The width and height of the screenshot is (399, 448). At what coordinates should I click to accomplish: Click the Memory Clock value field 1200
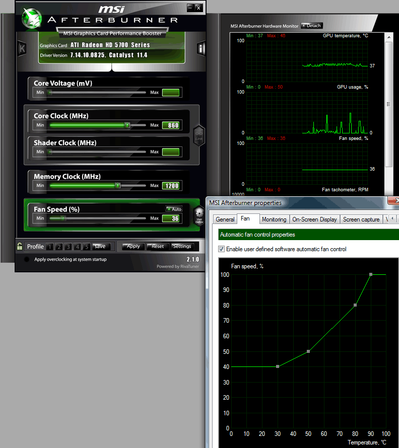[171, 186]
